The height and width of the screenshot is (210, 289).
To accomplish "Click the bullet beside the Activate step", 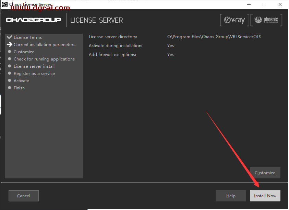I will pyautogui.click(x=10, y=81).
